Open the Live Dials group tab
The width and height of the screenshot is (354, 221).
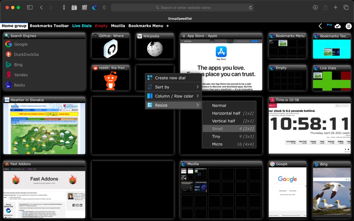point(82,26)
